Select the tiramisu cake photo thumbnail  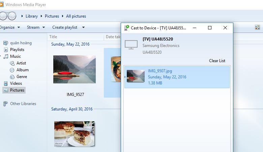pyautogui.click(x=74, y=134)
